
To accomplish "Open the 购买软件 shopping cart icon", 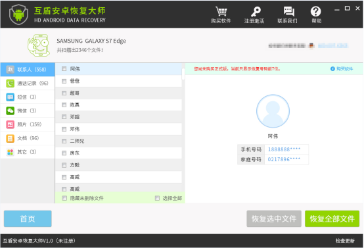I will point(221,11).
